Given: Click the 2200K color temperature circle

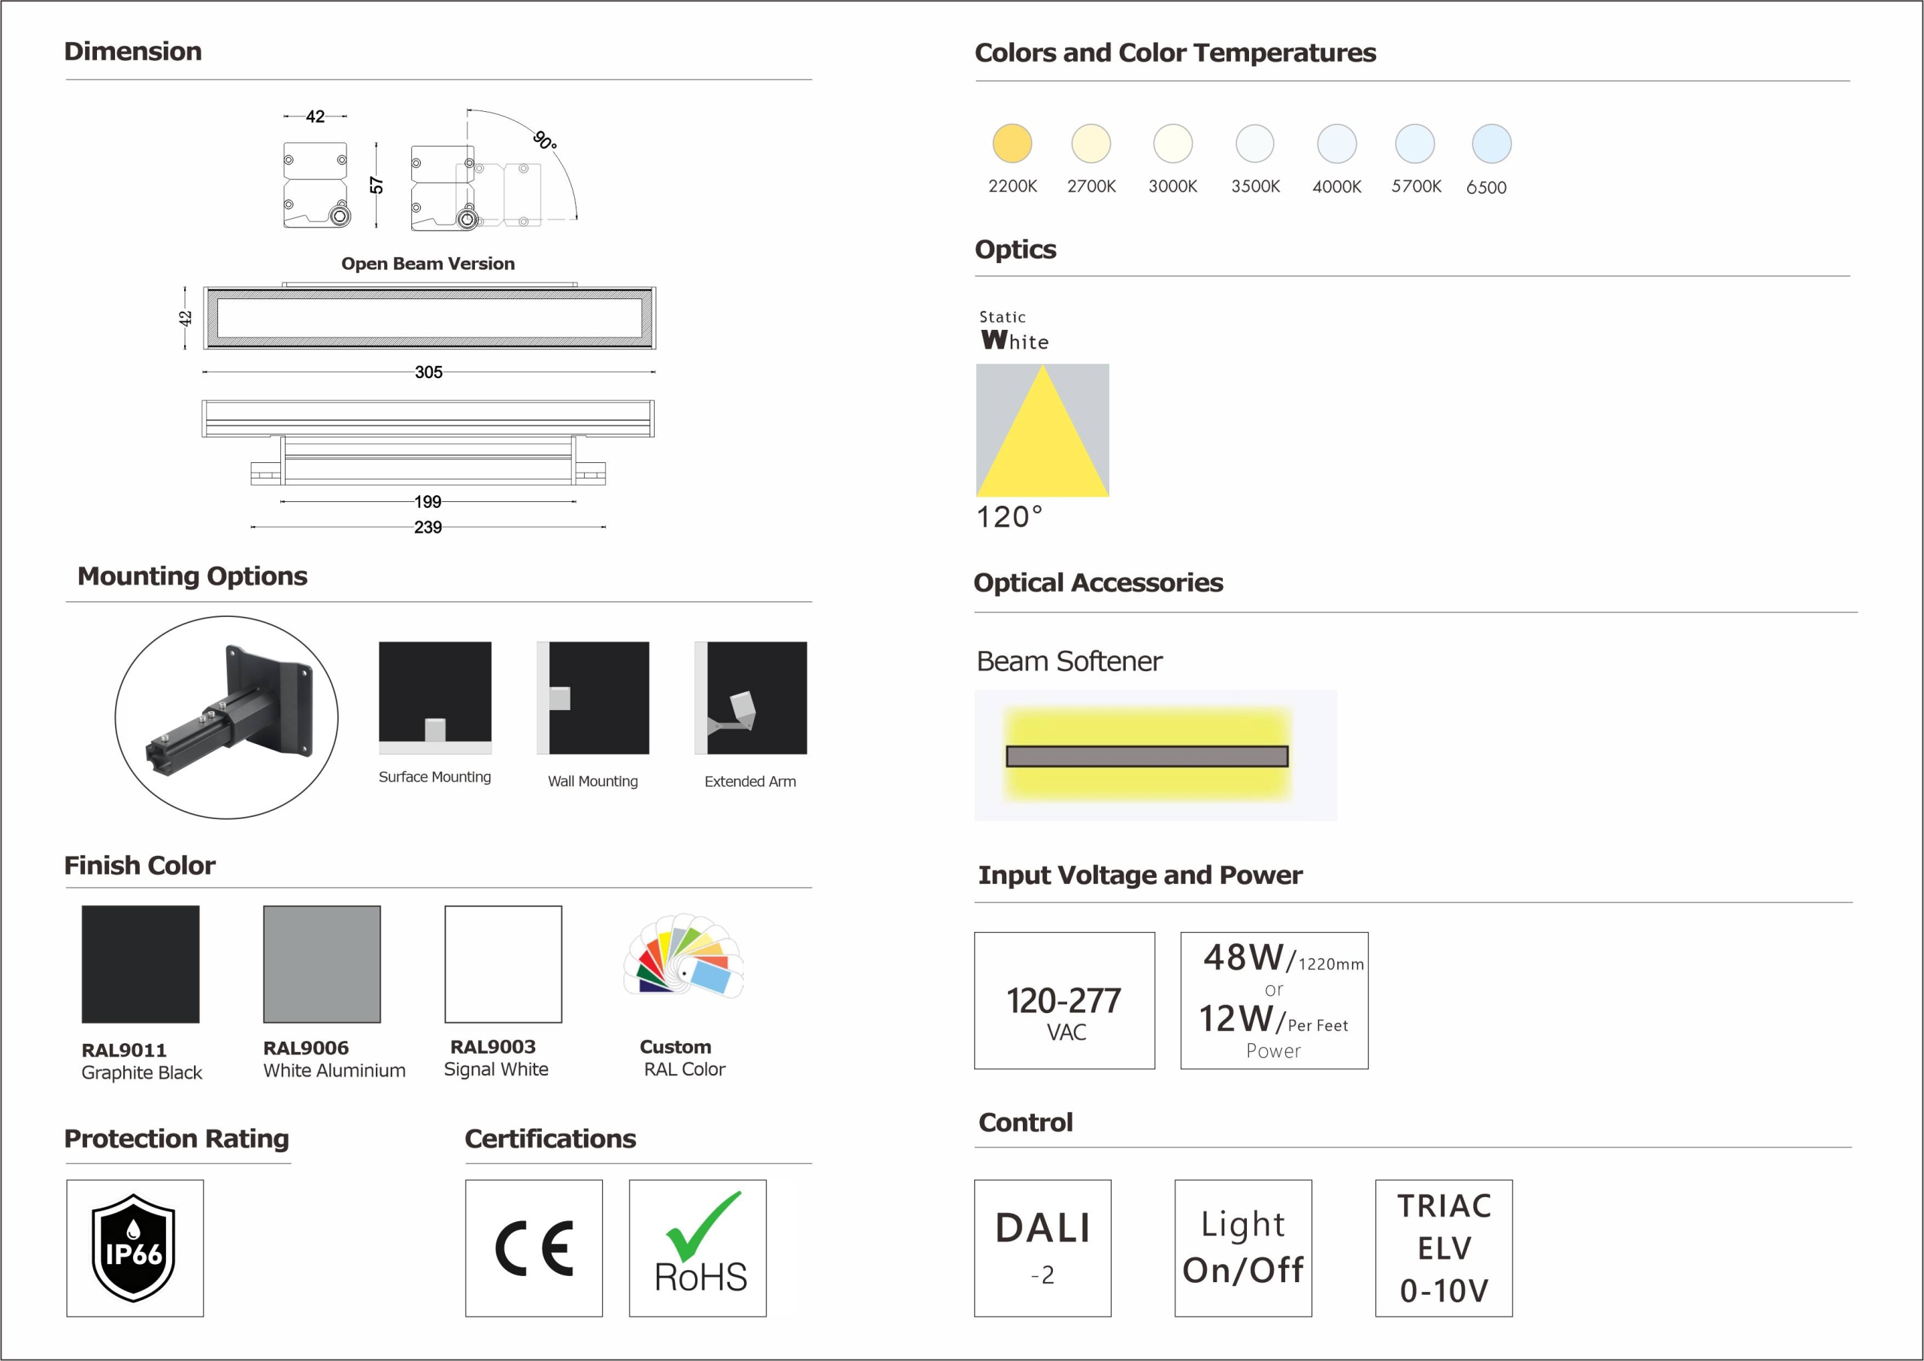Looking at the screenshot, I should click(x=1012, y=144).
